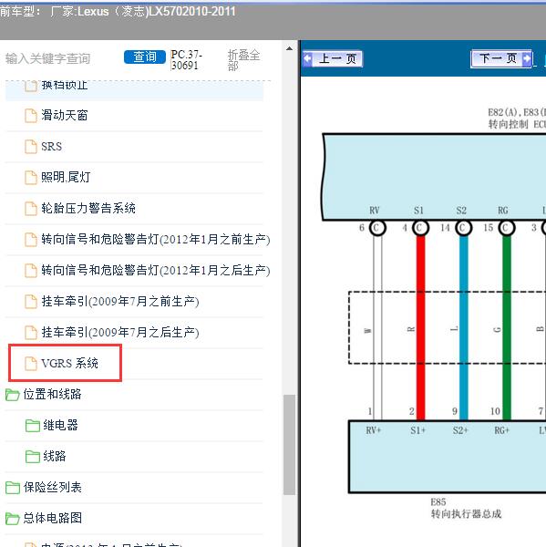Click the red S1 wire in diagram

pyautogui.click(x=421, y=327)
